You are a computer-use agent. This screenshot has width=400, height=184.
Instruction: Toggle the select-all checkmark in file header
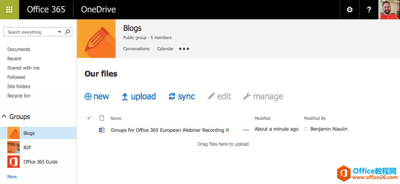89,118
